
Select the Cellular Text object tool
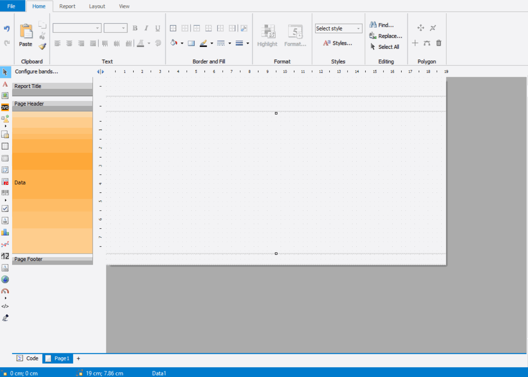point(5,268)
